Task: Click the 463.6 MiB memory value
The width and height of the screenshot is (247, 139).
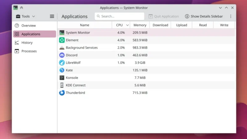Action: [140, 55]
